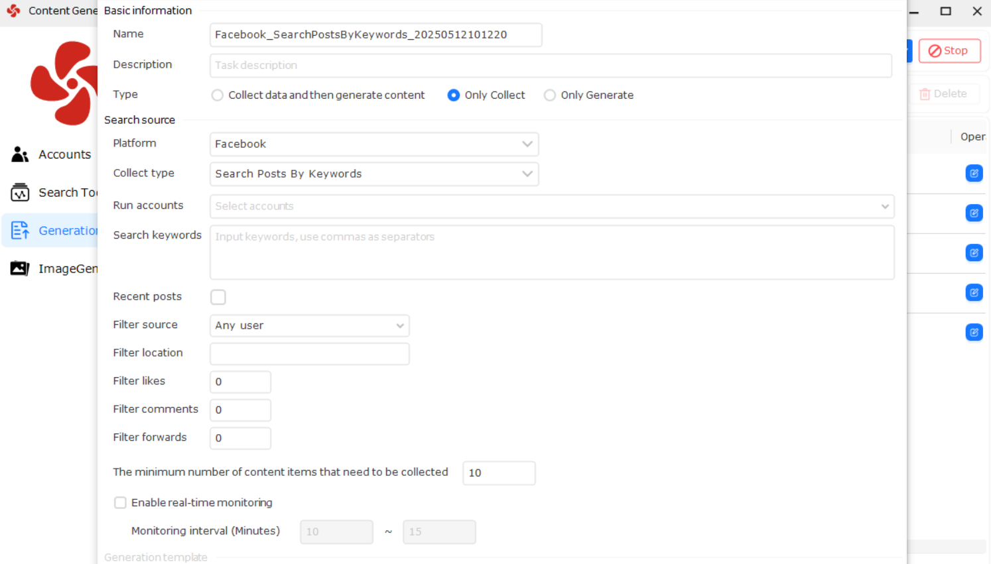
Task: Click the first blue edit icon in Oper column
Action: (x=974, y=174)
